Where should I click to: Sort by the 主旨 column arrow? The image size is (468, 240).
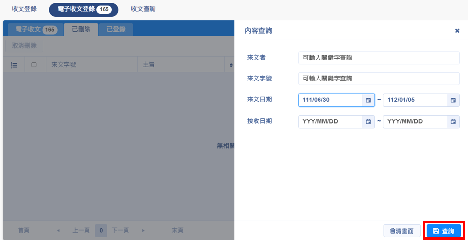pyautogui.click(x=231, y=65)
